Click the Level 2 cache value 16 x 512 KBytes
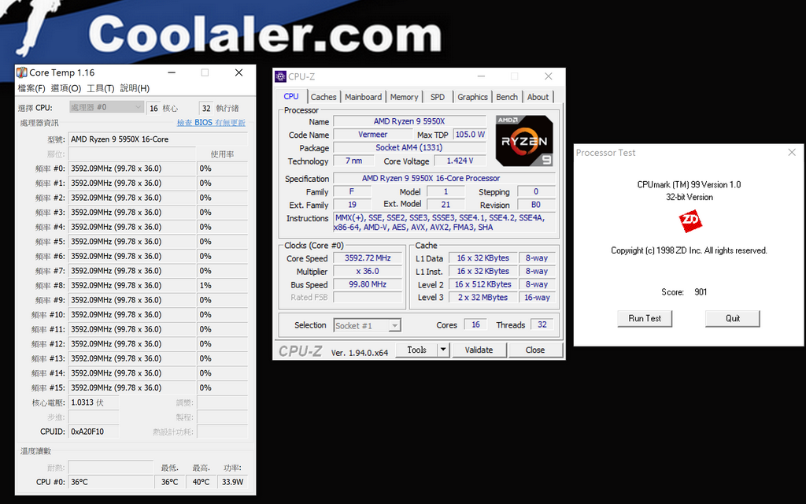Viewport: 806px width, 504px height. (x=482, y=284)
